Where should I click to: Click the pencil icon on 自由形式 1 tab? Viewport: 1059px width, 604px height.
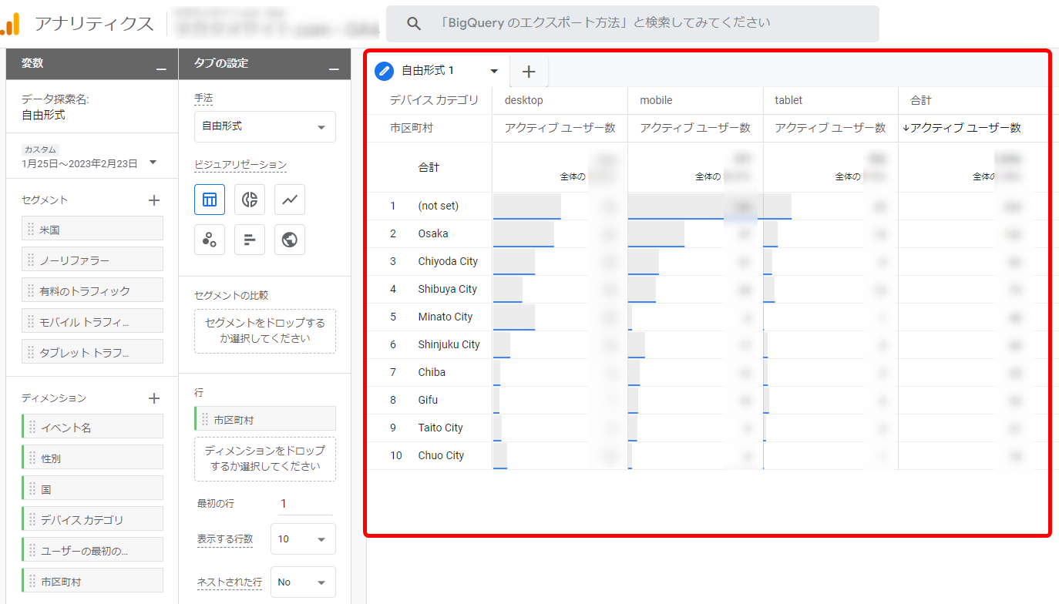384,71
